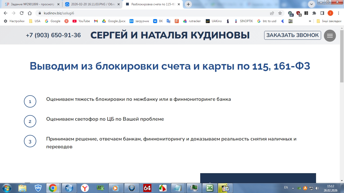Call the phone number +7 (903) 650-91-36

click(x=53, y=35)
